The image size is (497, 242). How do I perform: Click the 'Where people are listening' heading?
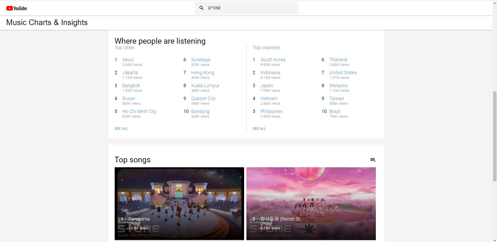(160, 41)
